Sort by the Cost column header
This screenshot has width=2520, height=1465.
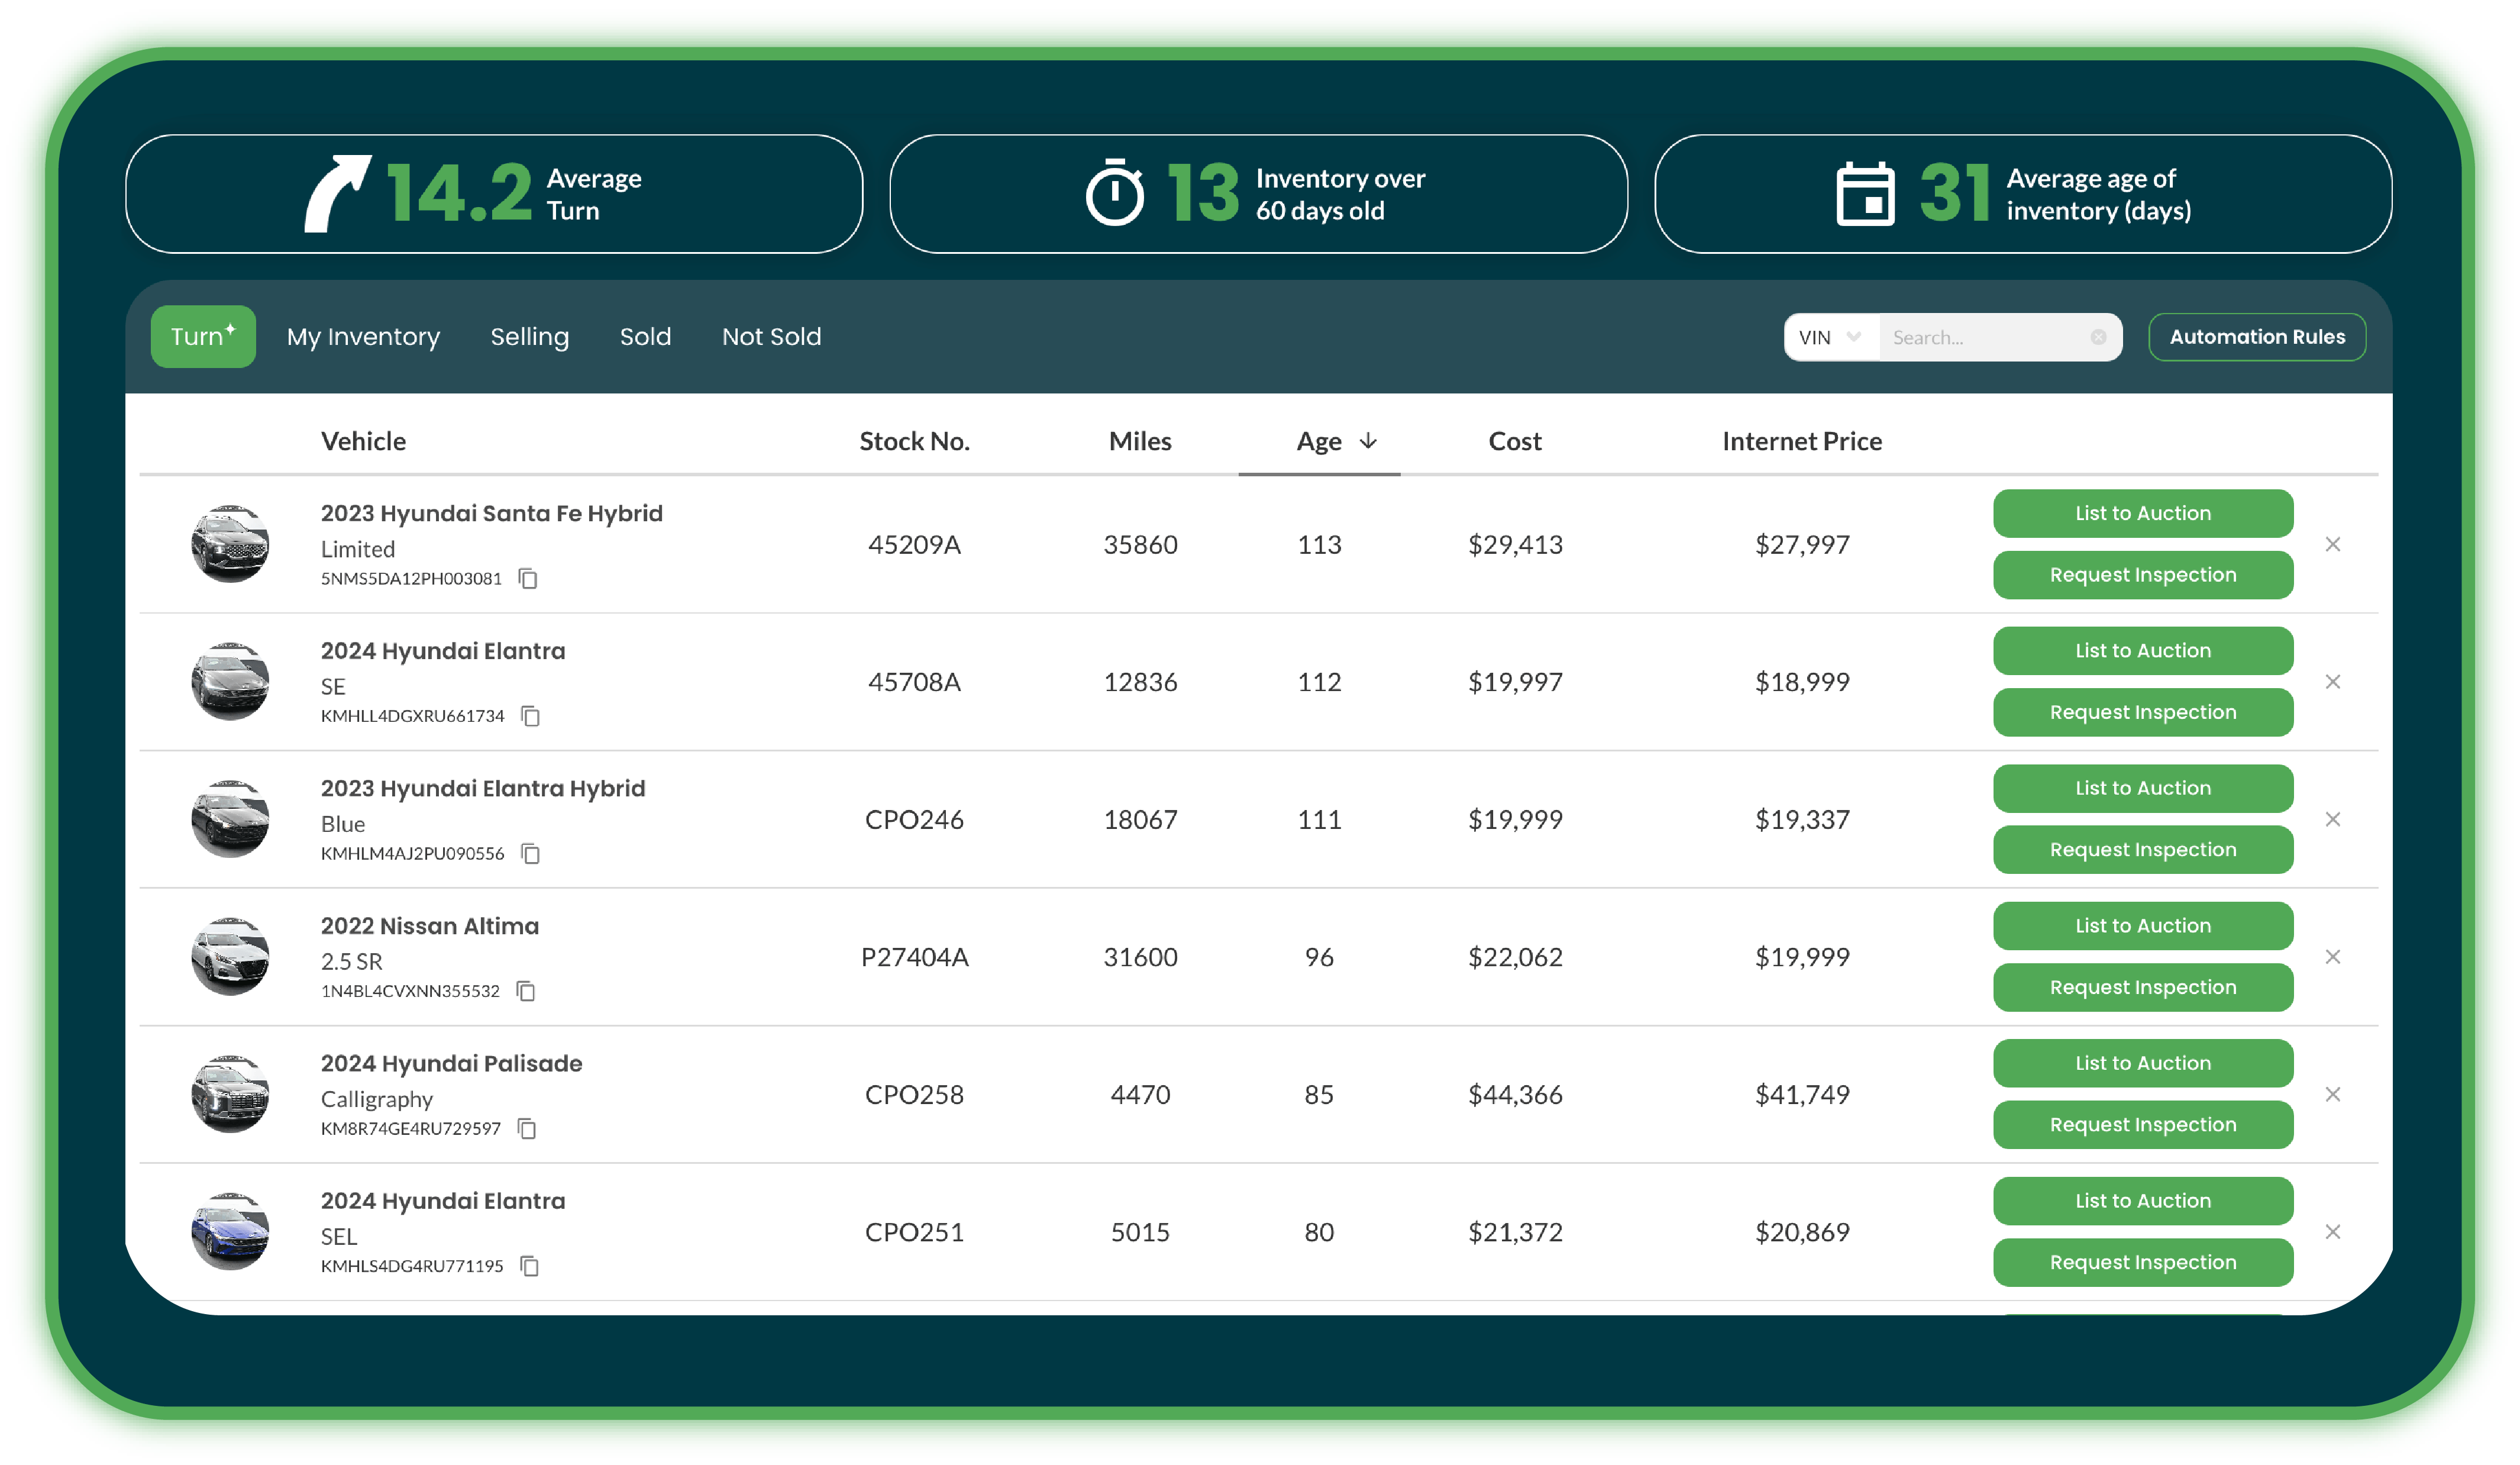(1514, 441)
